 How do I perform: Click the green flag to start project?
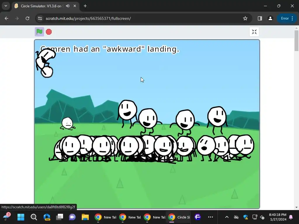(39, 32)
